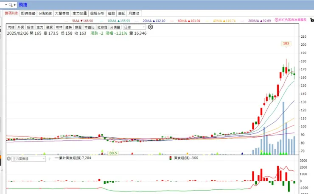Switch to the 分點K線 tab
Image resolution: width=314 pixels, height=194 pixels.
(x=45, y=14)
